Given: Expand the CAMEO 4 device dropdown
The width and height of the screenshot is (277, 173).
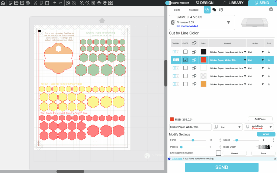Looking at the screenshot, I should click(x=228, y=22).
